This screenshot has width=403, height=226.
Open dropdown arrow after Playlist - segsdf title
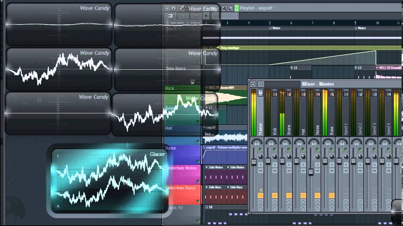point(274,8)
